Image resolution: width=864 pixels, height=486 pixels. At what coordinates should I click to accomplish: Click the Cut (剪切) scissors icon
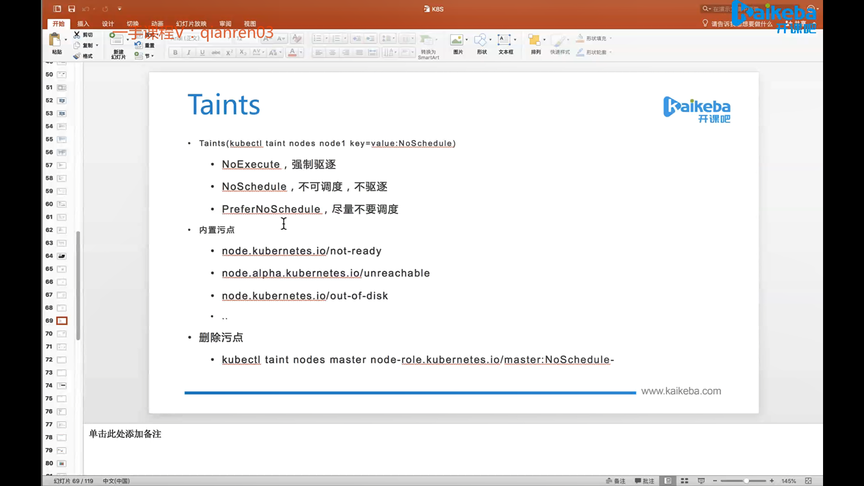(77, 35)
